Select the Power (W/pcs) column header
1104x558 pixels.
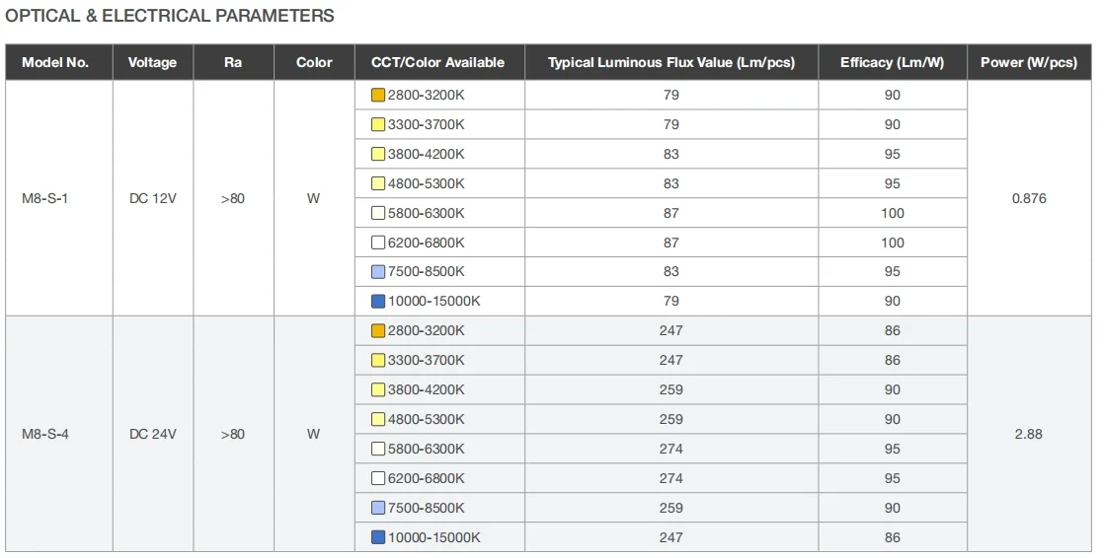pos(1028,62)
